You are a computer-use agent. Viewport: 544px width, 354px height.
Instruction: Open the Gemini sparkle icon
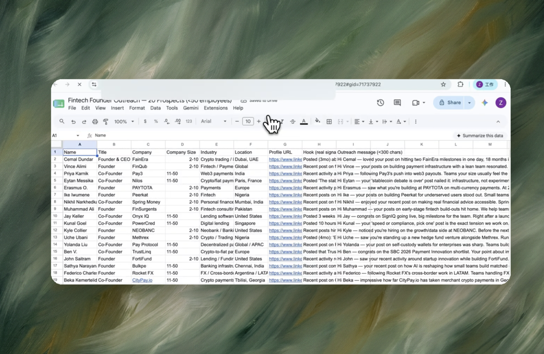coord(485,103)
